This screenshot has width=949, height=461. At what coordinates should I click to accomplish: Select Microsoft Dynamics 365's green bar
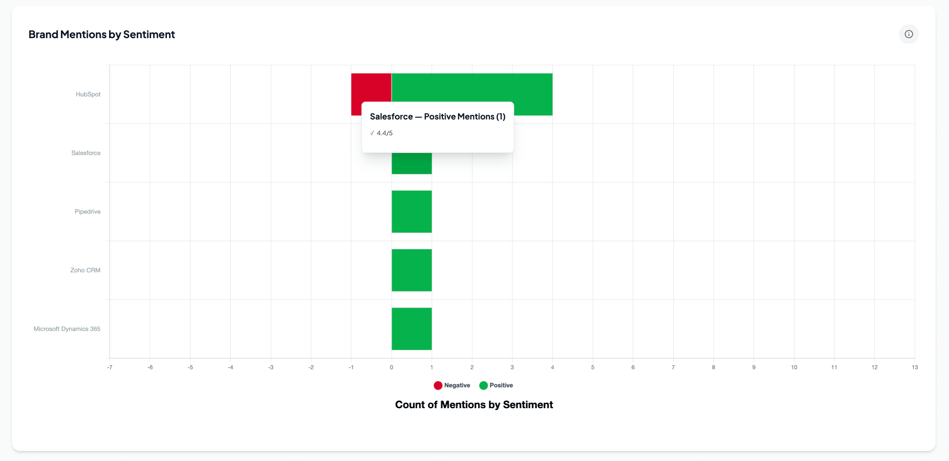tap(412, 329)
